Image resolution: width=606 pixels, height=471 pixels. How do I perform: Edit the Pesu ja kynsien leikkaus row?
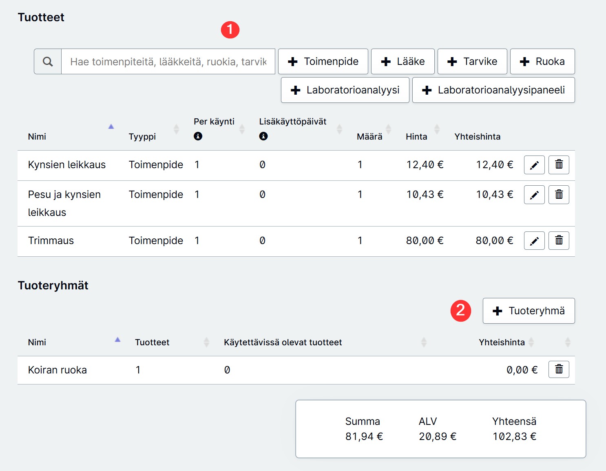coord(534,195)
